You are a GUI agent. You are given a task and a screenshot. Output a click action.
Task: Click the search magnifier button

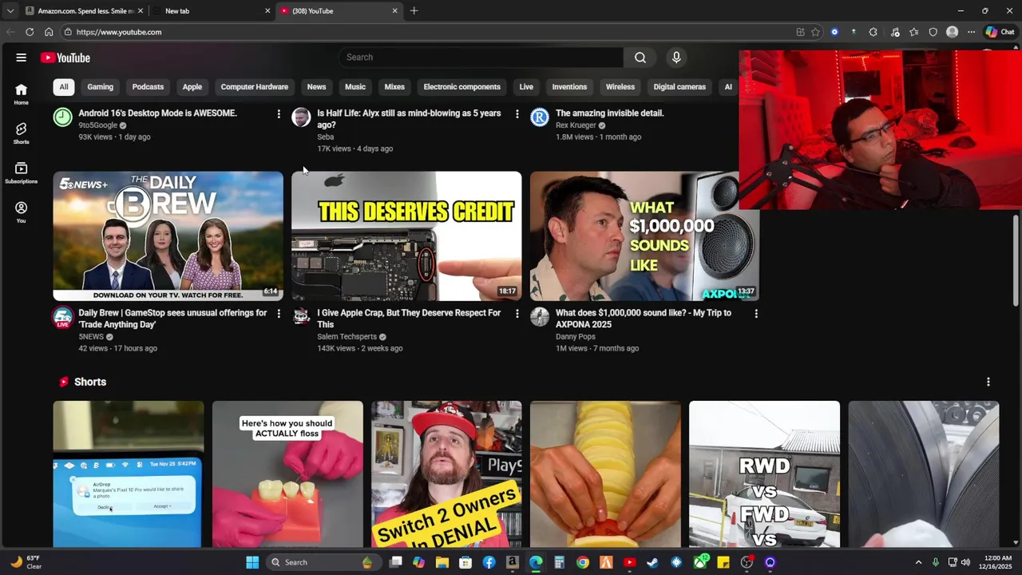(x=640, y=57)
